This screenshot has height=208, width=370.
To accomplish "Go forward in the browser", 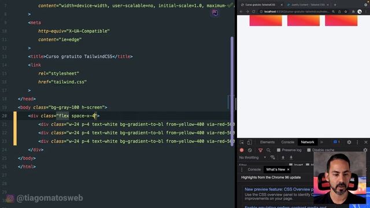I will 247,12.
